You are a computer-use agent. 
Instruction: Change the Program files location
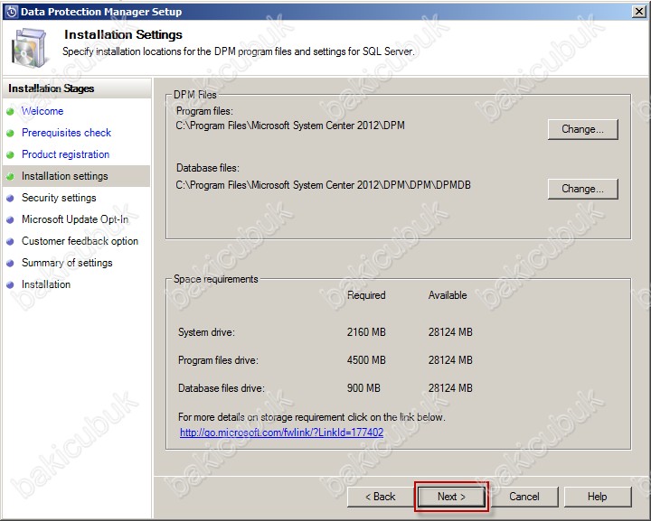tap(582, 129)
